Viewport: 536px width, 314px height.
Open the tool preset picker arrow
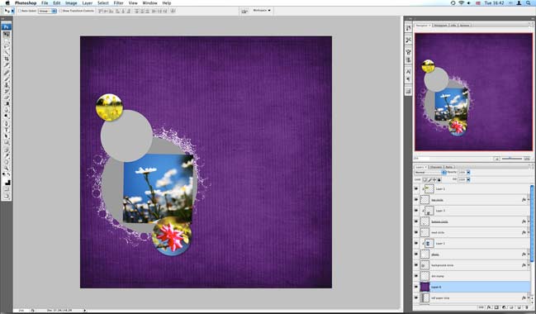pyautogui.click(x=12, y=11)
